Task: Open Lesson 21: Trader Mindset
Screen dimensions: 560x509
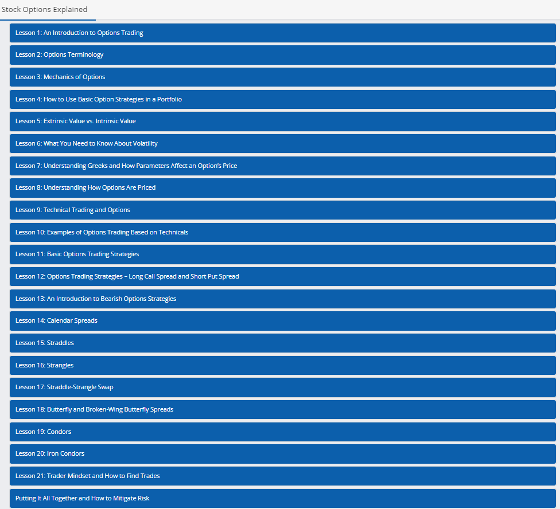Action: point(282,476)
